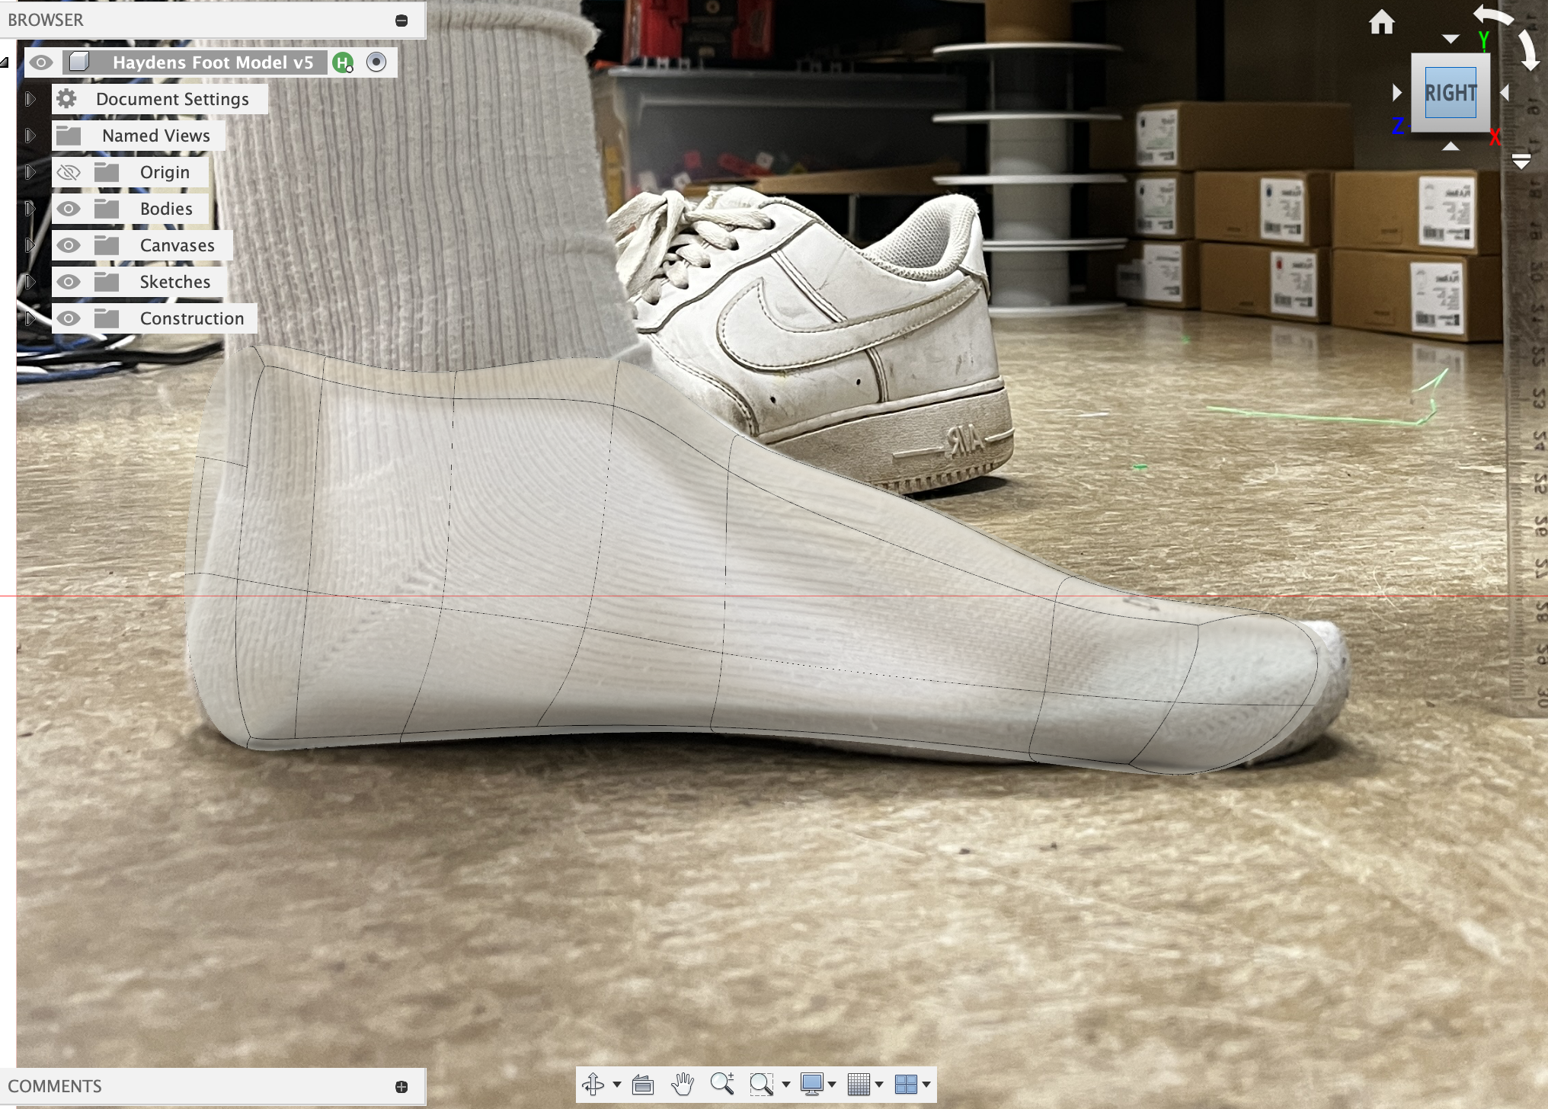The height and width of the screenshot is (1109, 1548).
Task: Select the Zoom Window tool
Action: click(761, 1084)
